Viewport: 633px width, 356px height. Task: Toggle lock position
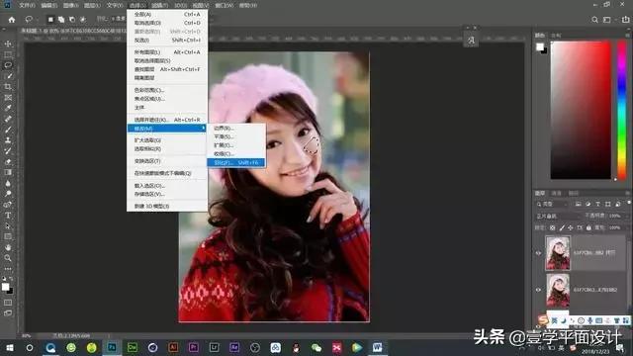(571, 228)
